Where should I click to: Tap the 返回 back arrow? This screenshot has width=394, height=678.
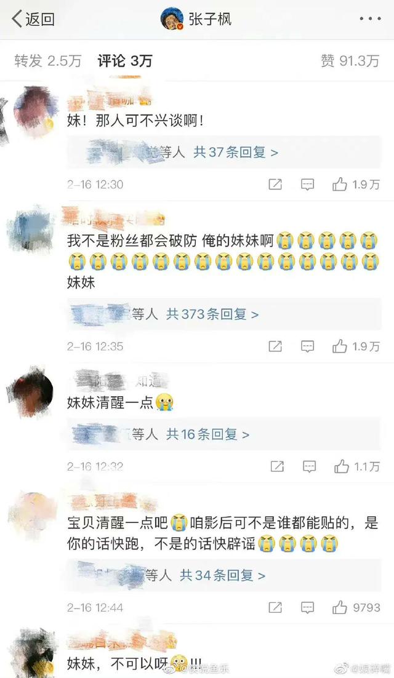(33, 19)
